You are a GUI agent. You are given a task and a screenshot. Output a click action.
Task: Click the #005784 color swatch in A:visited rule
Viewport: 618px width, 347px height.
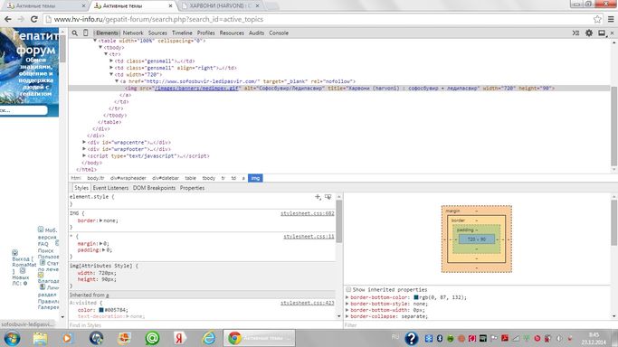click(x=101, y=310)
